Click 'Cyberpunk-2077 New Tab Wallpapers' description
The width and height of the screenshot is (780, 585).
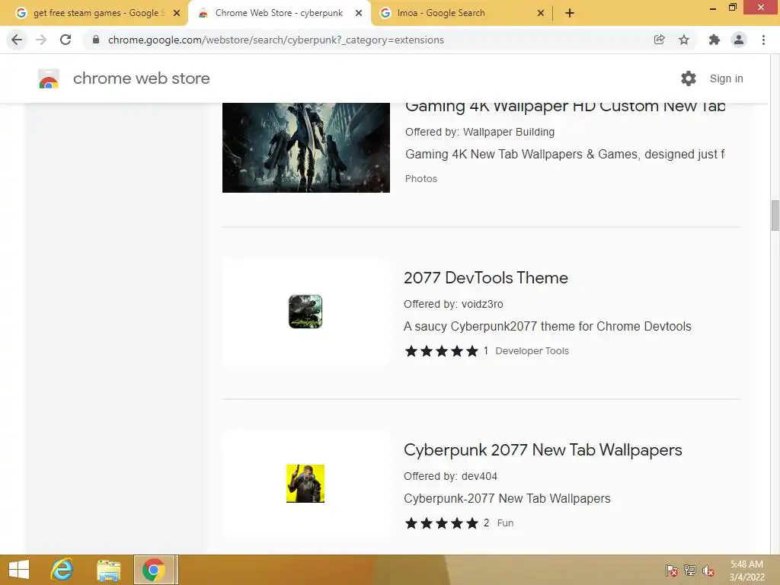tap(507, 498)
